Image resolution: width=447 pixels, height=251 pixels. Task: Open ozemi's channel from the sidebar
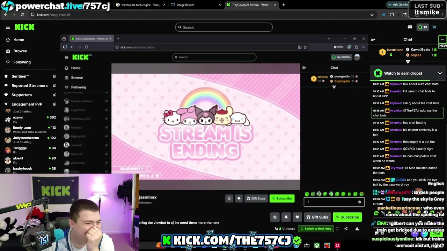click(x=30, y=119)
